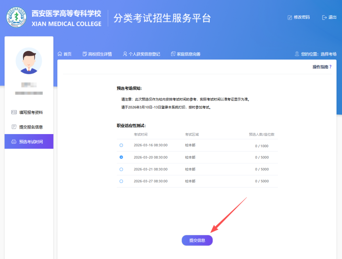Screen dimensions: 342x259
Task: Click the user avatar picture
Action: tap(29, 61)
